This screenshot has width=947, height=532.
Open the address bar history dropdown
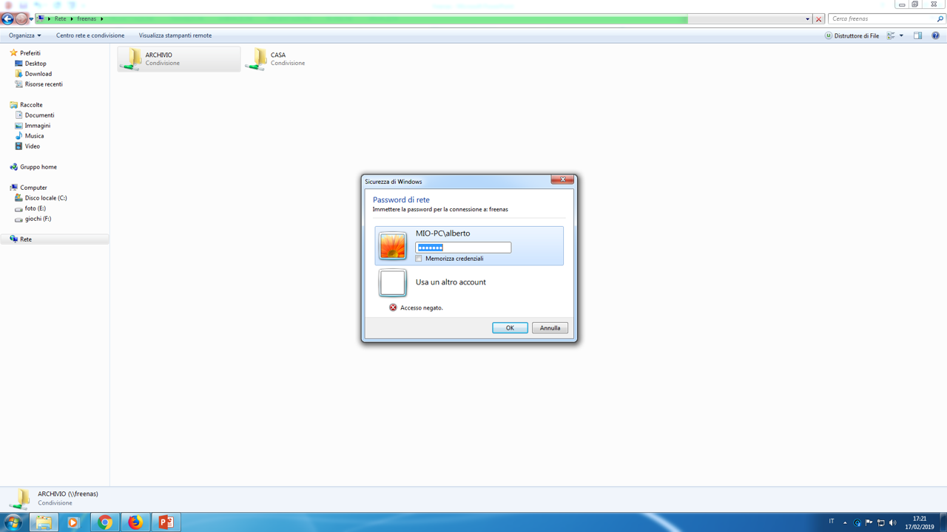(807, 18)
